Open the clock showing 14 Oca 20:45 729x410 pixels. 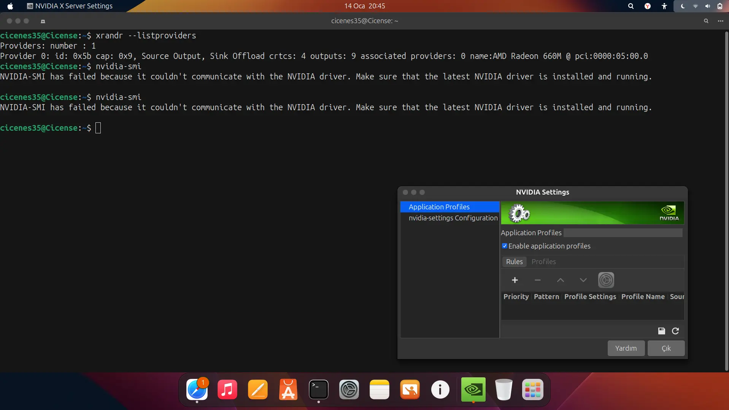[x=365, y=6]
